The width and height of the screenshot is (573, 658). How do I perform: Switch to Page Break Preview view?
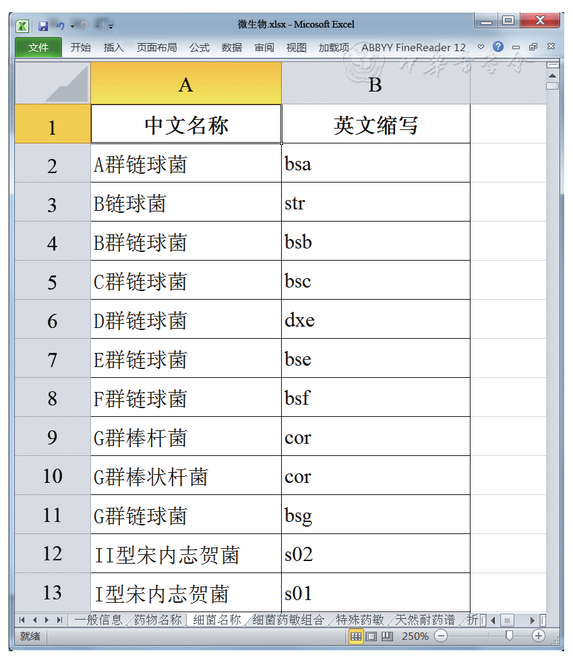387,636
